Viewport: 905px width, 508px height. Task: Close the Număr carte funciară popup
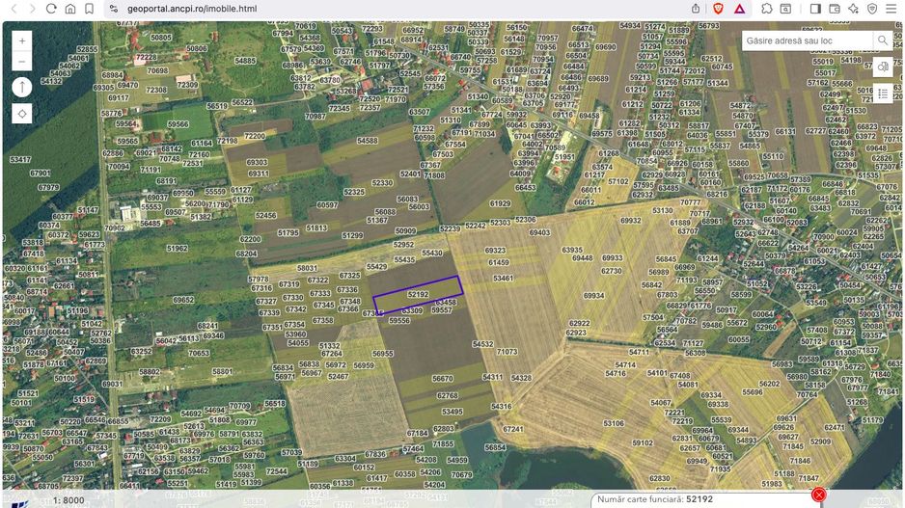point(818,495)
